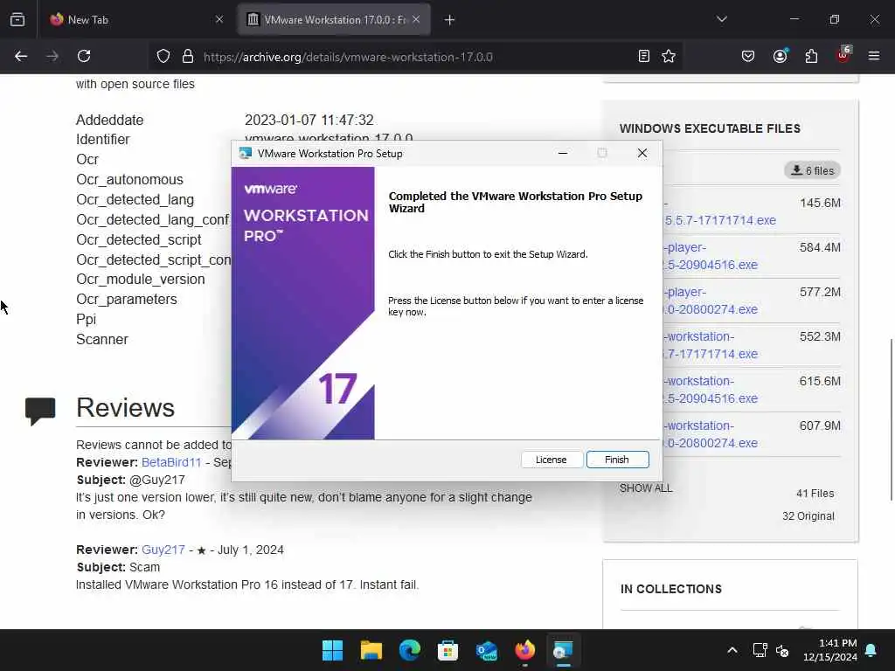This screenshot has width=895, height=671.
Task: Open Outlook from the taskbar
Action: [x=486, y=650]
